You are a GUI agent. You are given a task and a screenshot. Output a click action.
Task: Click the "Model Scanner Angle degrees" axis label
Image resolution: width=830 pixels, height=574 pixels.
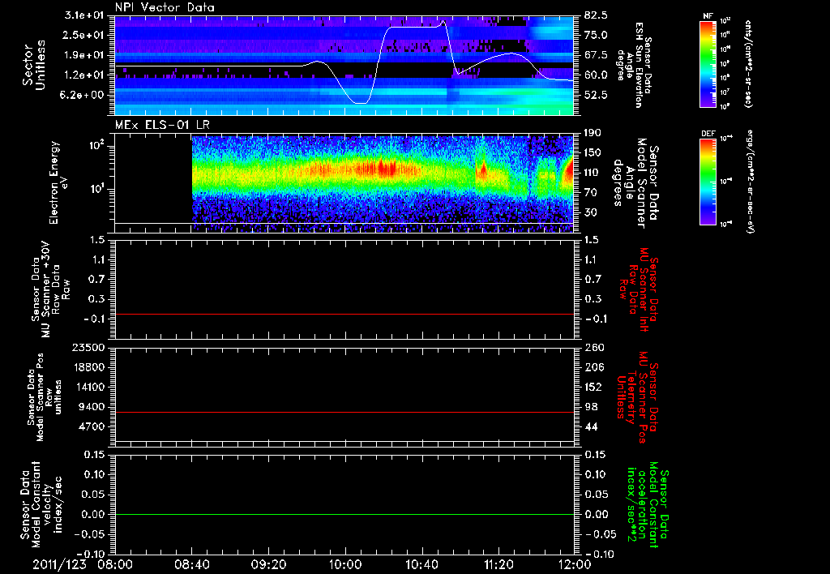636,183
